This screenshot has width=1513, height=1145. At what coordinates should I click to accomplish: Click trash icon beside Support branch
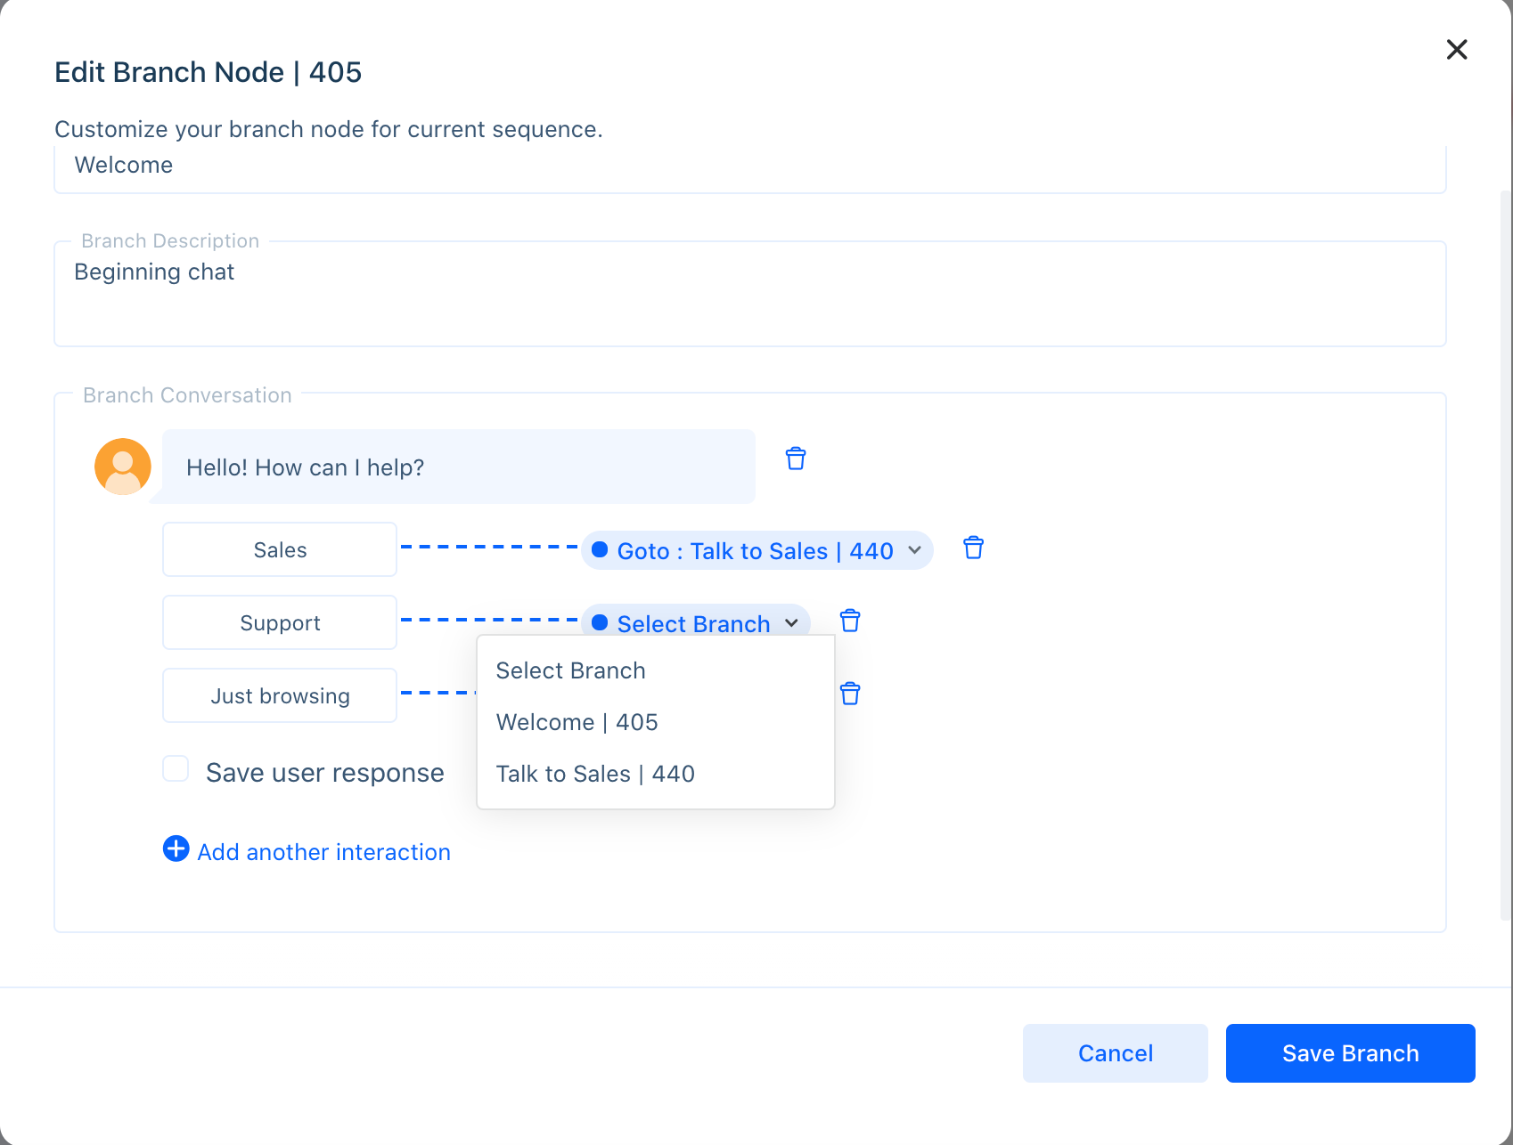(850, 621)
